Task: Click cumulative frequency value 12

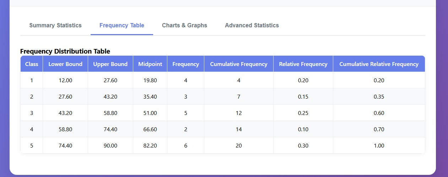Action: (239, 113)
